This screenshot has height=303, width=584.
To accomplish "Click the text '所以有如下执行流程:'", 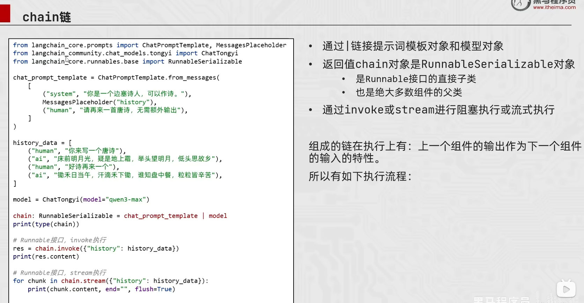I will click(360, 176).
